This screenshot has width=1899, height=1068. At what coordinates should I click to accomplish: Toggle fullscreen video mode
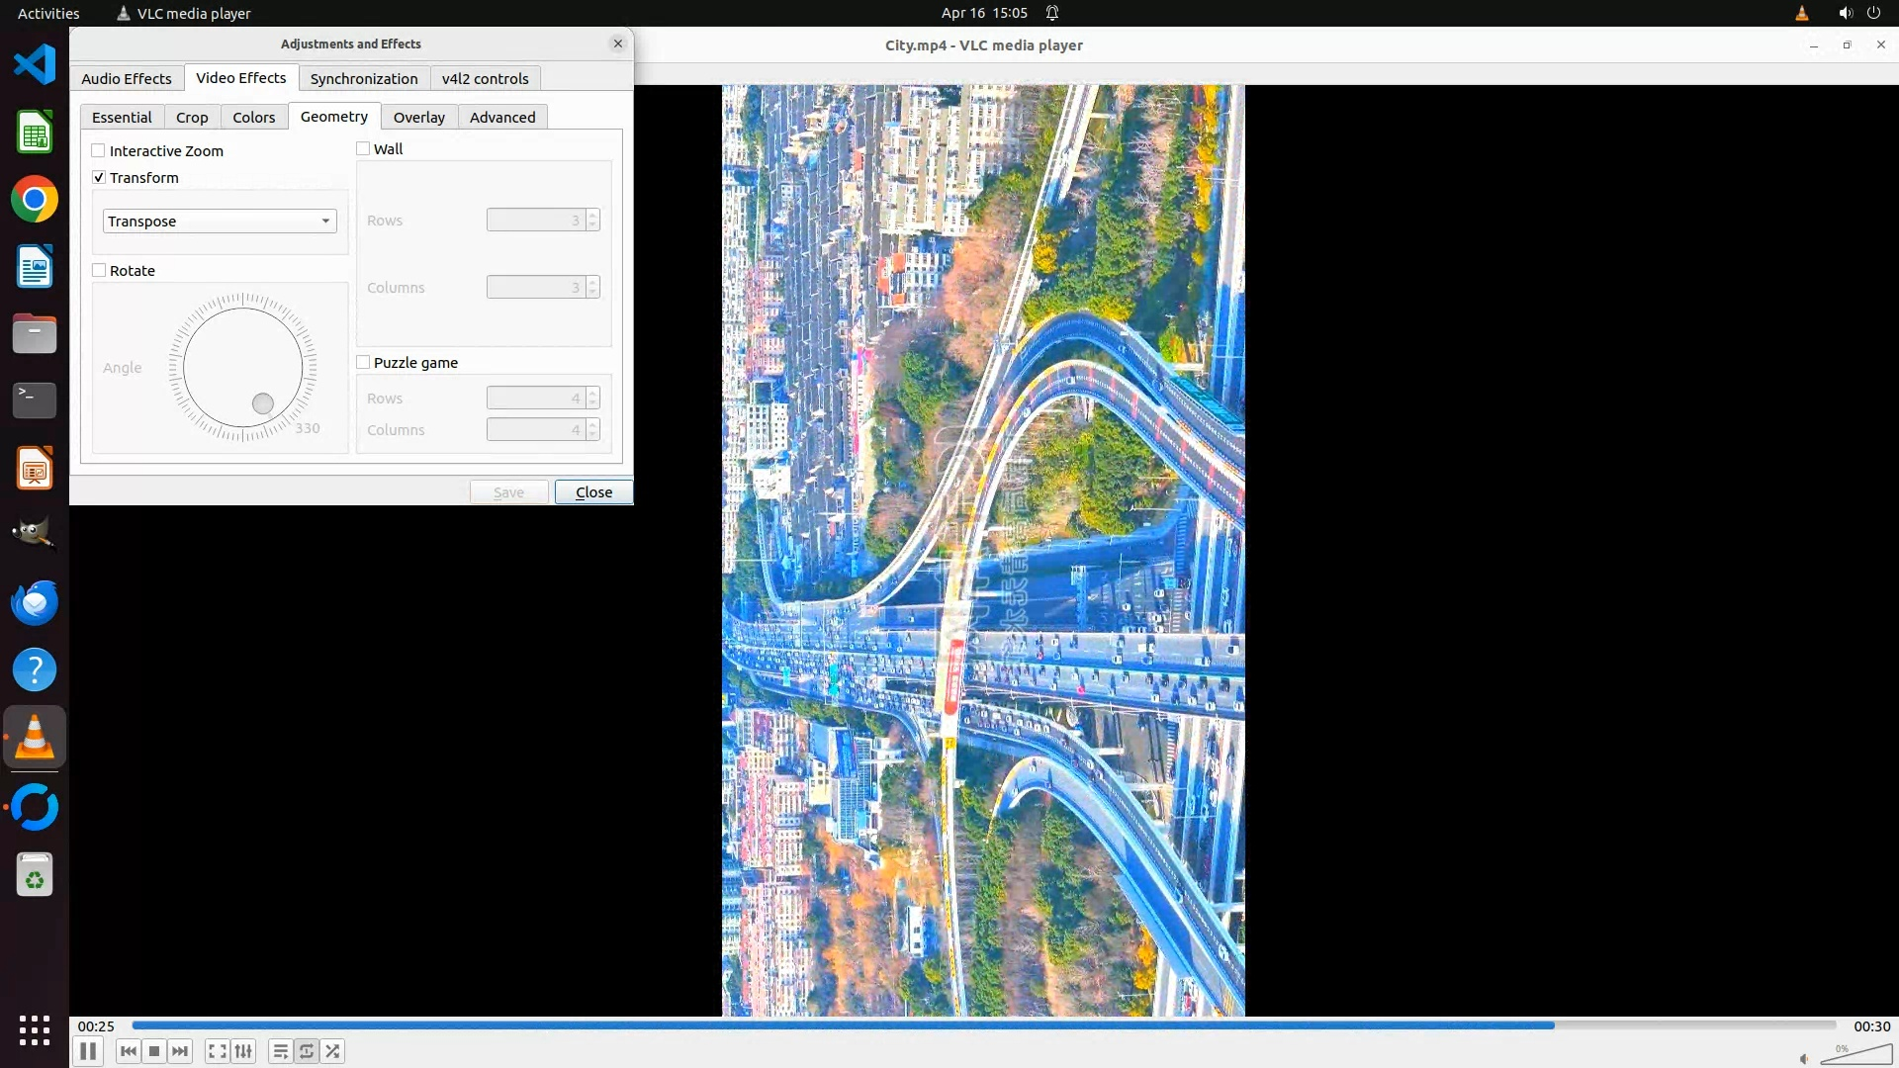coord(217,1051)
